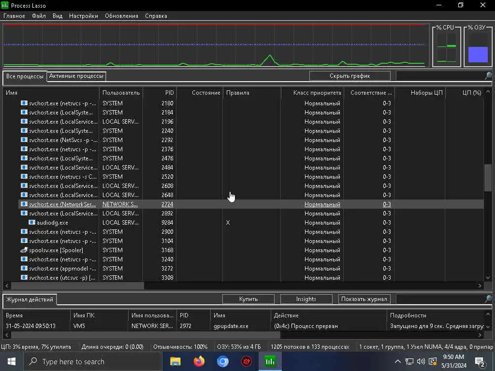Click icon of svchost.exe PID 2520
The image size is (495, 371).
[x=24, y=176]
